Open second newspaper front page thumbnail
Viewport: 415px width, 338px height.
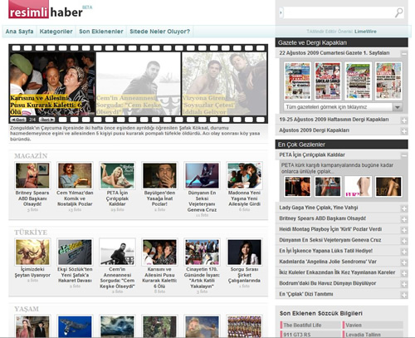tap(328, 81)
